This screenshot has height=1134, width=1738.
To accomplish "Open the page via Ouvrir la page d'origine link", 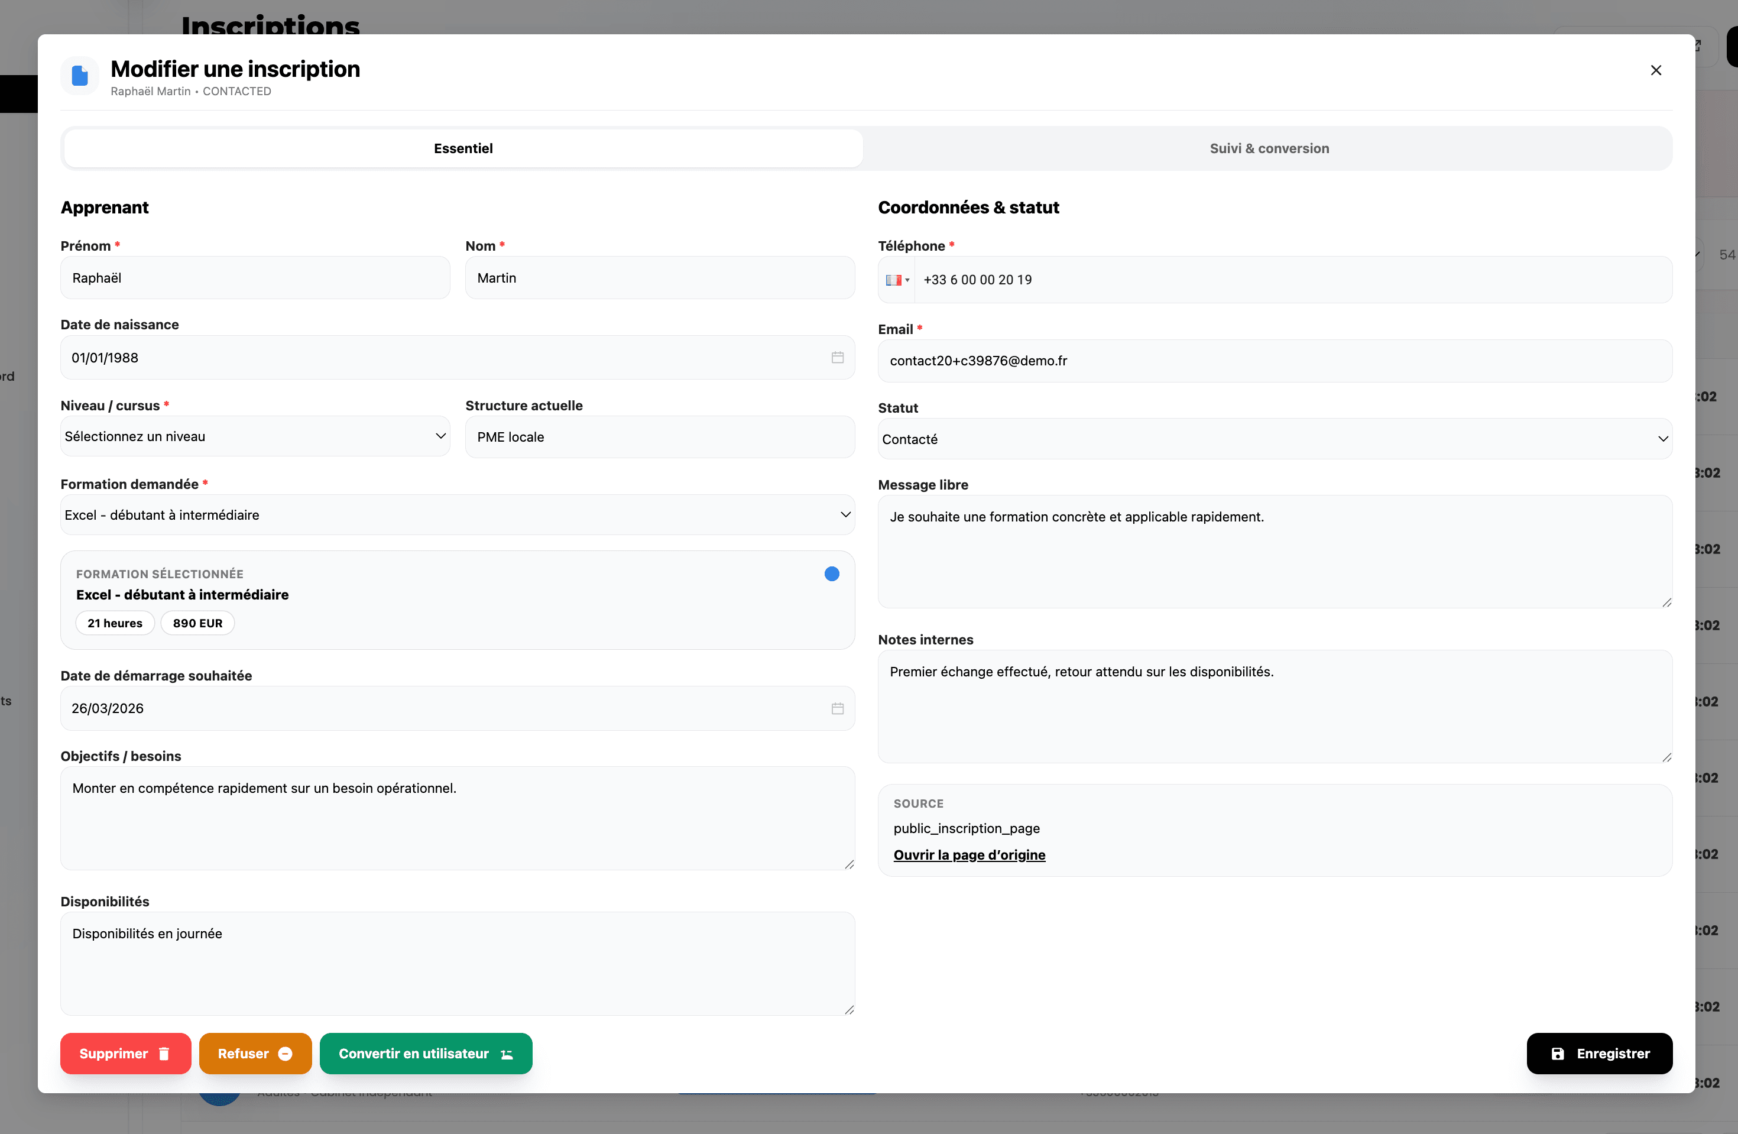I will [x=969, y=855].
